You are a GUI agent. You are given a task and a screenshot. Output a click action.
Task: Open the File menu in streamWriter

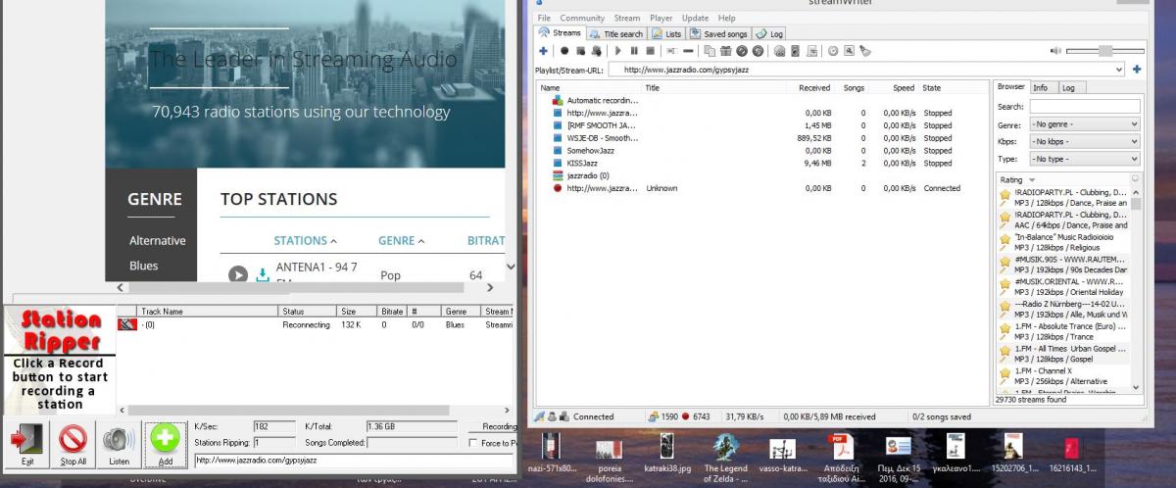coord(544,18)
